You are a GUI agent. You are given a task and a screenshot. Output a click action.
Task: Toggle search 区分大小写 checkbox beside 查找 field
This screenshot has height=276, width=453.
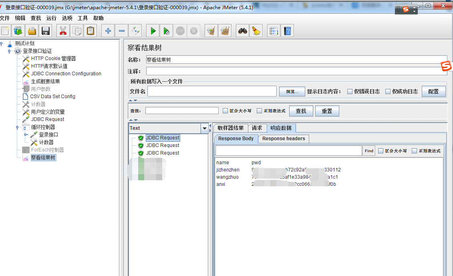(225, 111)
